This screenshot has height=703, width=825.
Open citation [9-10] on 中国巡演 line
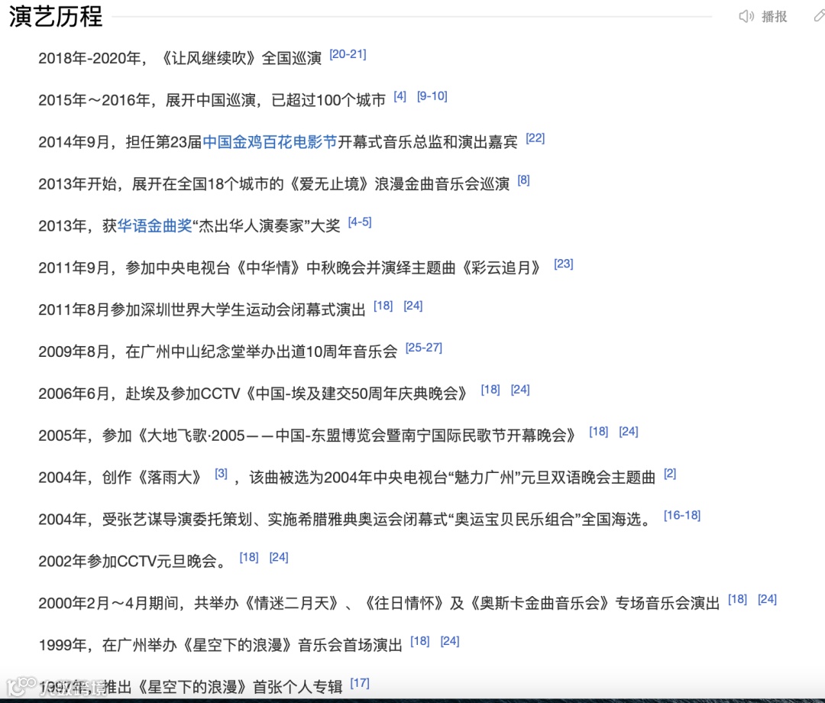click(432, 96)
